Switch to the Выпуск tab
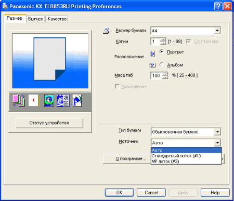The image size is (234, 201). pyautogui.click(x=35, y=19)
